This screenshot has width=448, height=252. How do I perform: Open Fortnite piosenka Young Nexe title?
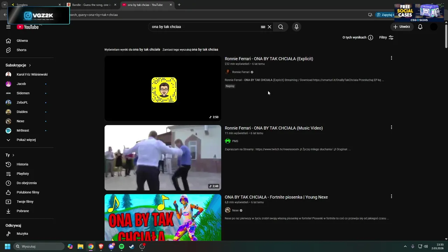click(x=276, y=197)
